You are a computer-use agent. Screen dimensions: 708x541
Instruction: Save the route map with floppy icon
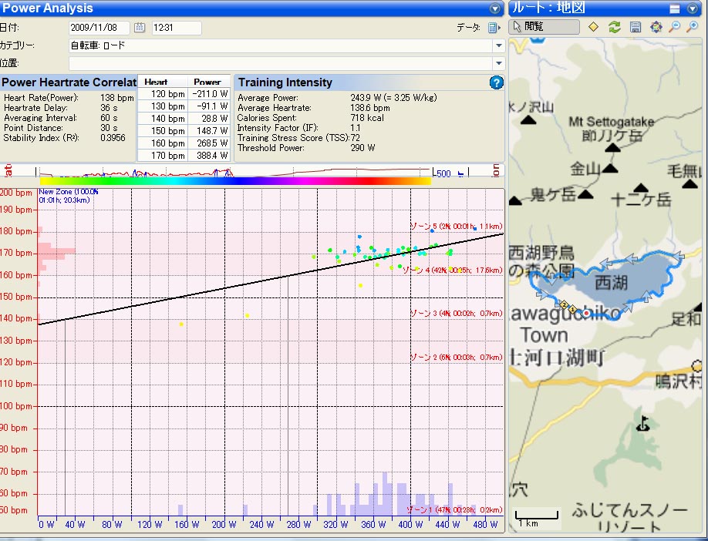pyautogui.click(x=636, y=27)
